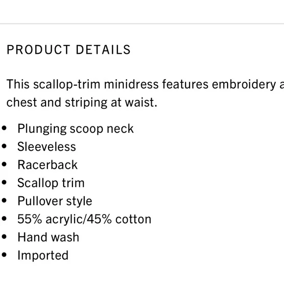The image size is (284, 284).
Task: Click the PRODUCT DETAILS heading
Action: tap(69, 49)
